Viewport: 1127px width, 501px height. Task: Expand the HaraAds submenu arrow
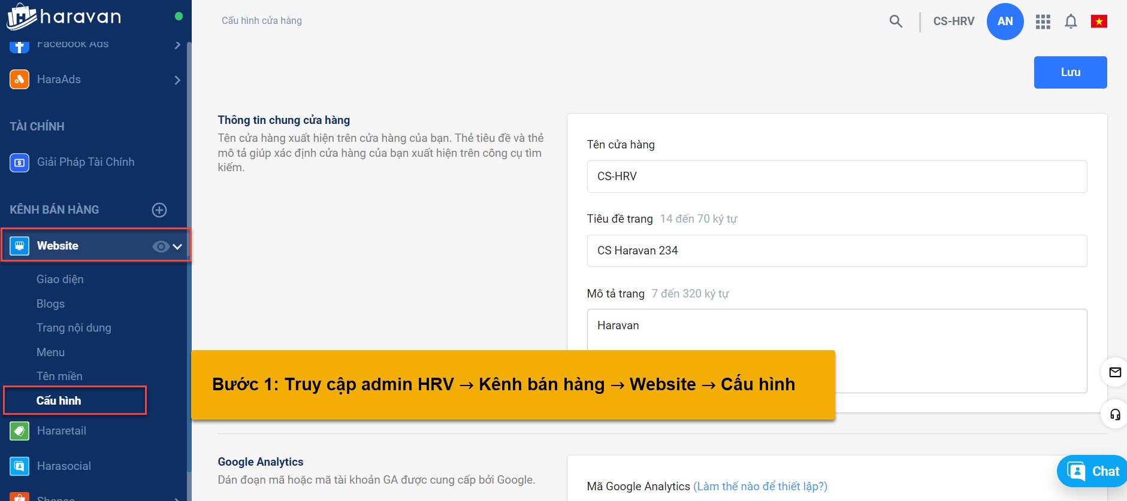177,80
